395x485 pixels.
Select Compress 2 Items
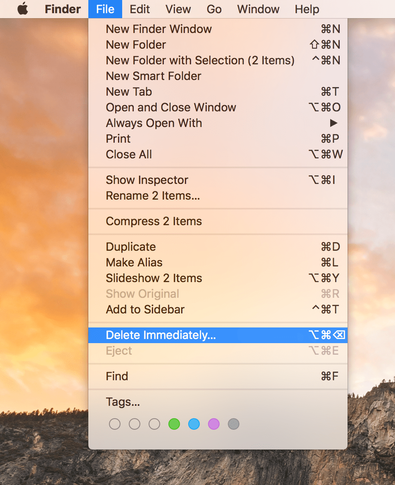pos(154,221)
